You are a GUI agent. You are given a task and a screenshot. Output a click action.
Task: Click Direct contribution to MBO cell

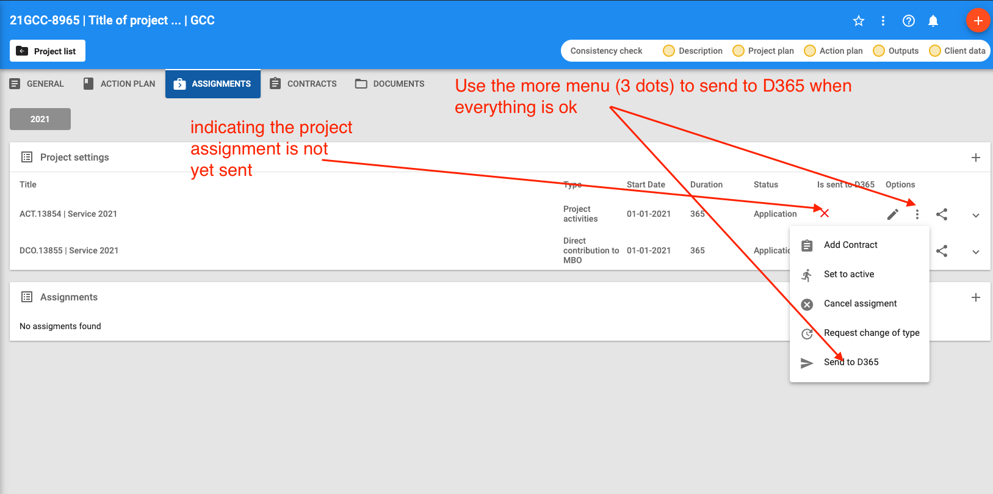tap(591, 250)
